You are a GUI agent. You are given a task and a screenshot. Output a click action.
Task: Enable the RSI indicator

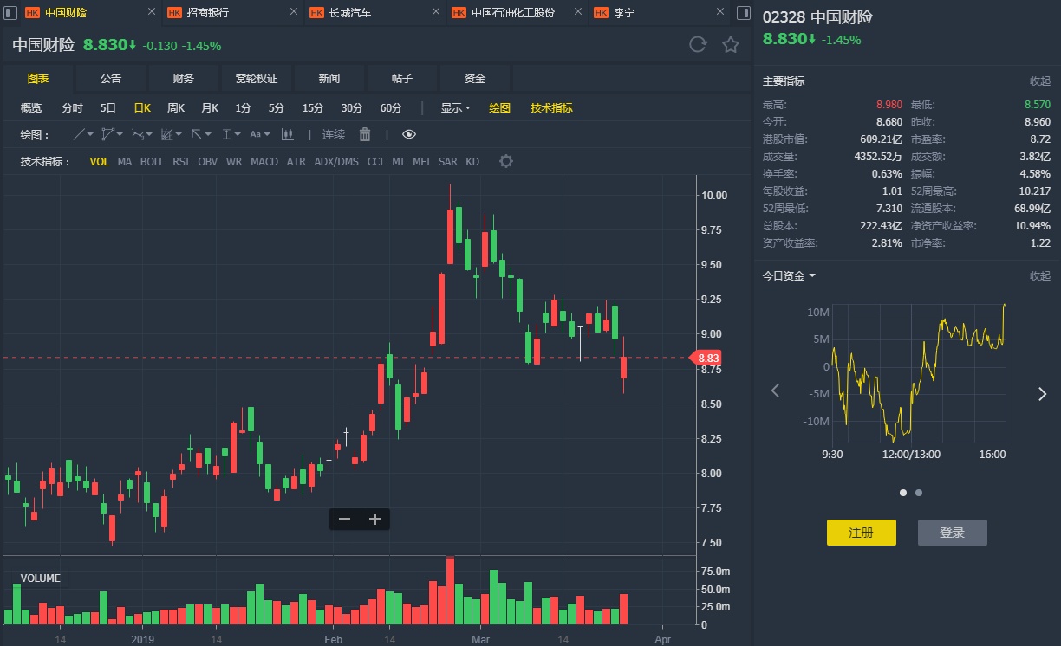click(x=180, y=162)
